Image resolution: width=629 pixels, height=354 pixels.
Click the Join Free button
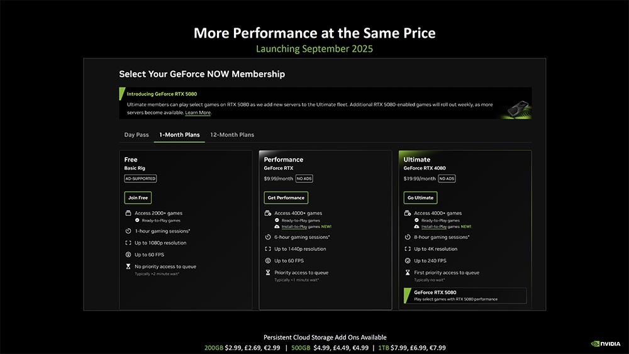click(138, 197)
